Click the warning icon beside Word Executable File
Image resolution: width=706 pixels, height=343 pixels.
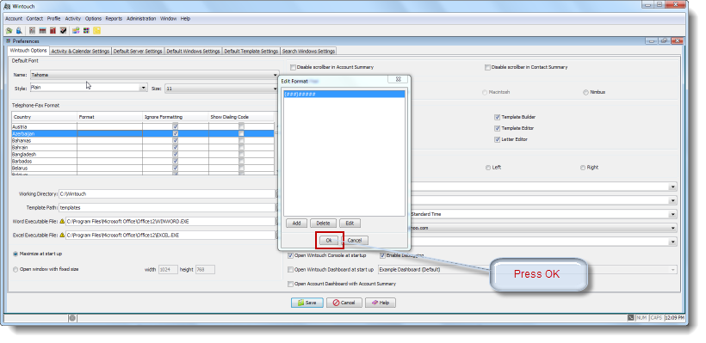[62, 221]
